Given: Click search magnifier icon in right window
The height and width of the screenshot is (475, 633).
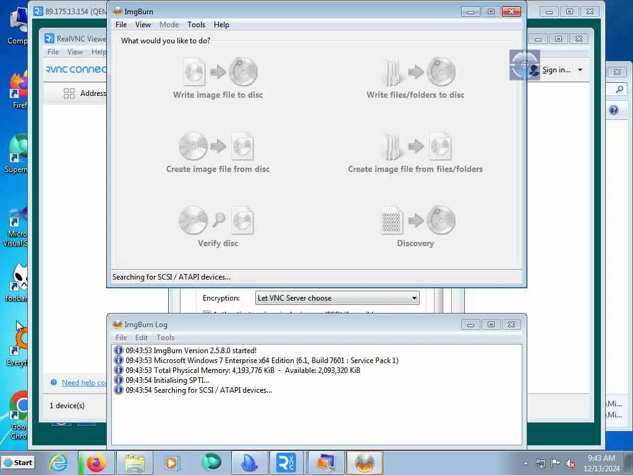Looking at the screenshot, I should 619,89.
